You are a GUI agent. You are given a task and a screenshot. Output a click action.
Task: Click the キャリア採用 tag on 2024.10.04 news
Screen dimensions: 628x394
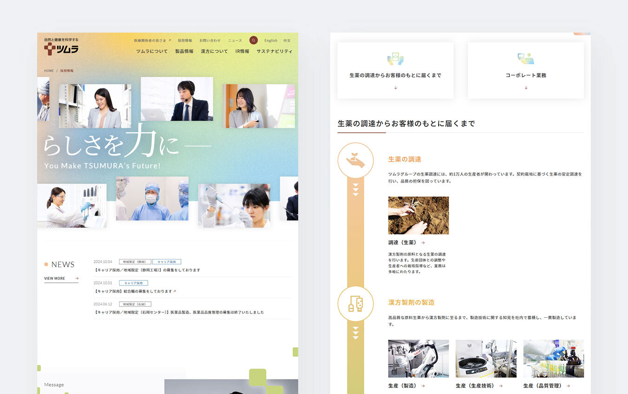167,262
